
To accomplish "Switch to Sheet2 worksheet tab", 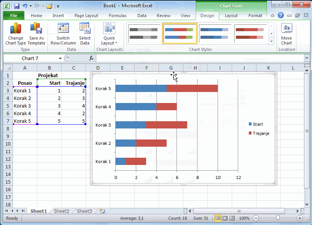I will pyautogui.click(x=62, y=211).
